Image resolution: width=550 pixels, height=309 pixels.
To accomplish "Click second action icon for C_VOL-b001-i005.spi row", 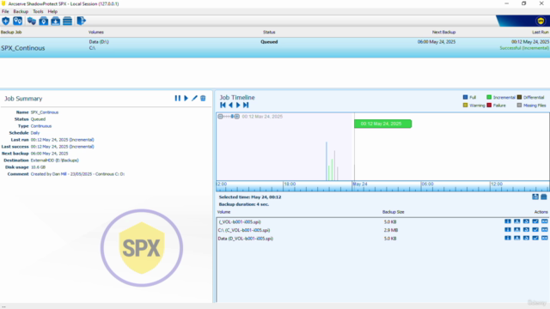I will 517,230.
